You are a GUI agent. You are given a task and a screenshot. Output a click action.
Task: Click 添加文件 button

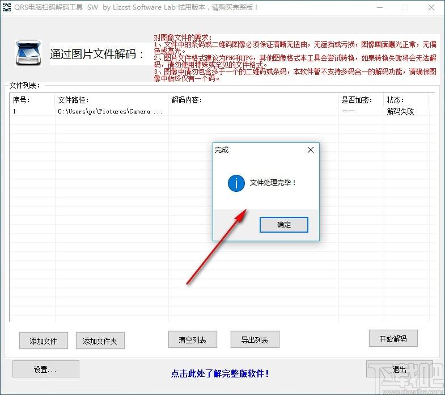coord(44,341)
